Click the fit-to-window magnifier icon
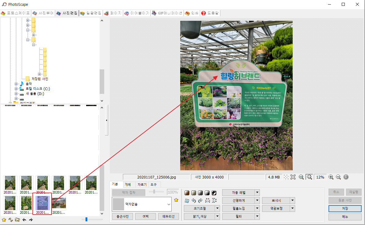The image size is (365, 225). click(309, 177)
